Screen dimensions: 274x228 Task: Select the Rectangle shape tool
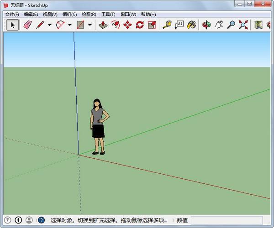tap(80, 25)
